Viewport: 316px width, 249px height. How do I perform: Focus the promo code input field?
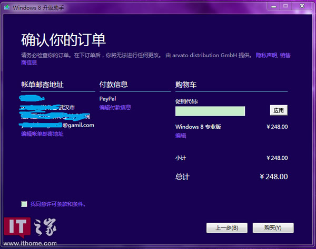pos(210,111)
